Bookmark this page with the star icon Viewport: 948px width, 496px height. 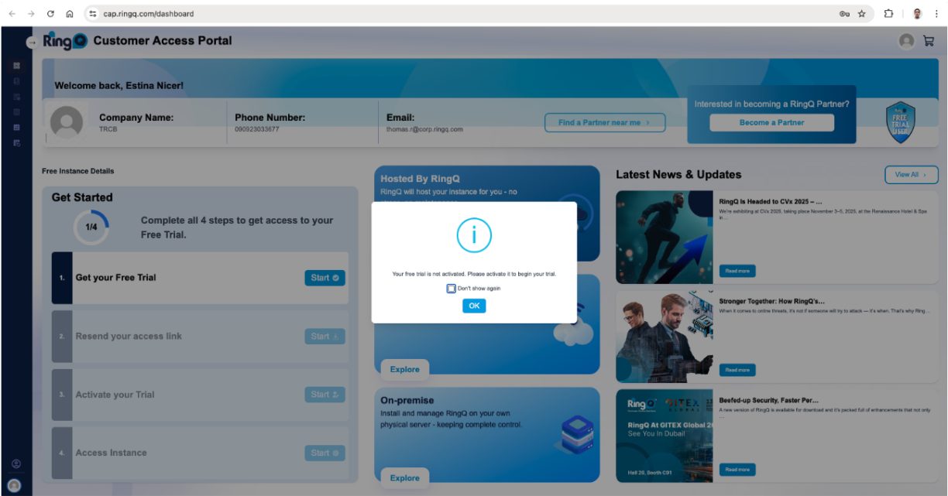pos(861,14)
